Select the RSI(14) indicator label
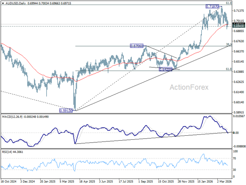Viewport: 246px width, 185px height. (7, 152)
